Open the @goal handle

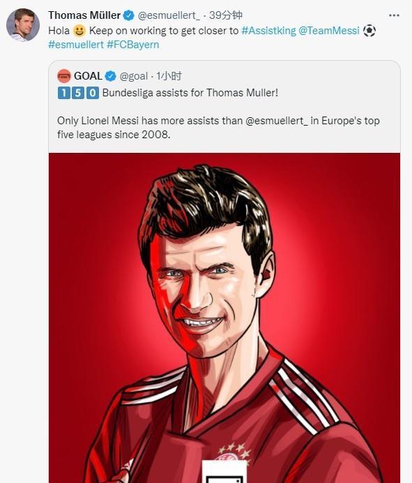point(134,76)
